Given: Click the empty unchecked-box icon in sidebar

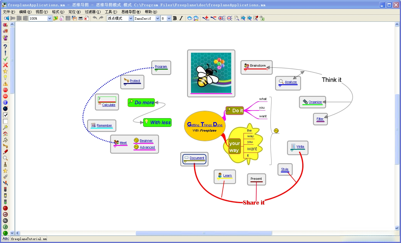Looking at the screenshot, I should coord(5,121).
